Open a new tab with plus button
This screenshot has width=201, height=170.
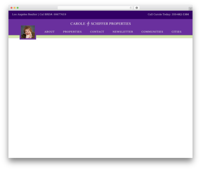pos(191,9)
